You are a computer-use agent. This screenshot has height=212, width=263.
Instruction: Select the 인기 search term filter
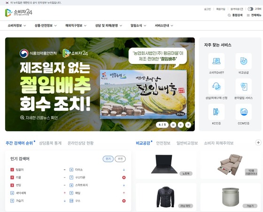tap(108, 159)
